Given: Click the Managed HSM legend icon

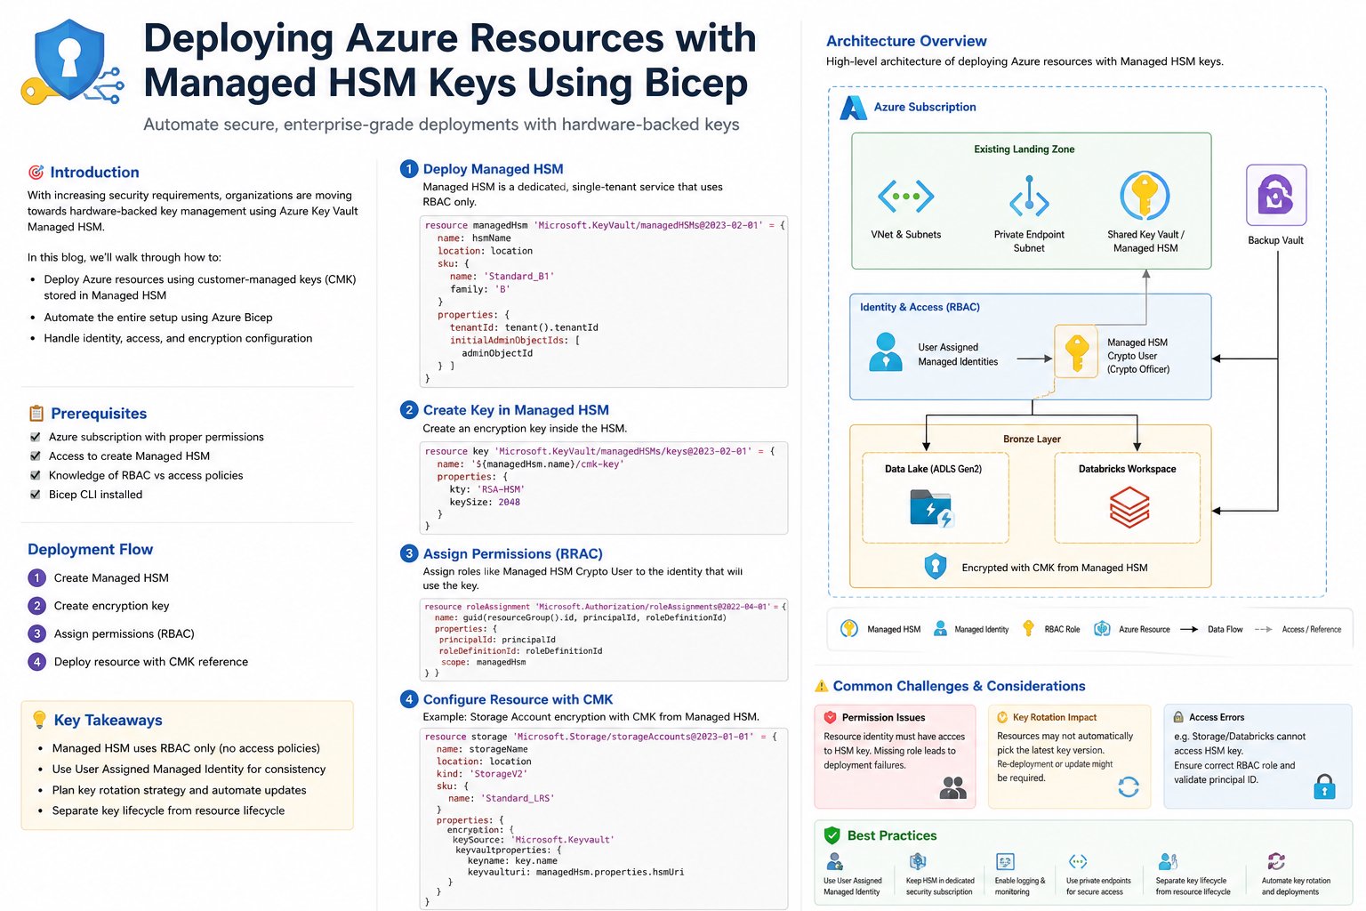Looking at the screenshot, I should [849, 629].
